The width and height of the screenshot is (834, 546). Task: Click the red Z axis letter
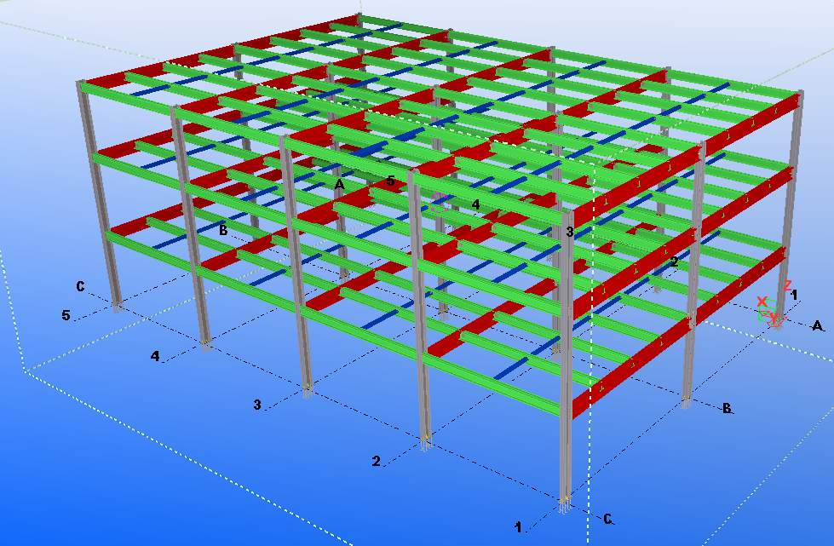(788, 285)
